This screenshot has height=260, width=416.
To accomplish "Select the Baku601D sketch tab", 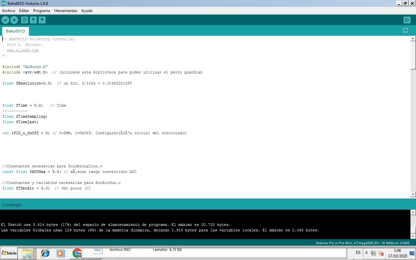I will coord(16,31).
